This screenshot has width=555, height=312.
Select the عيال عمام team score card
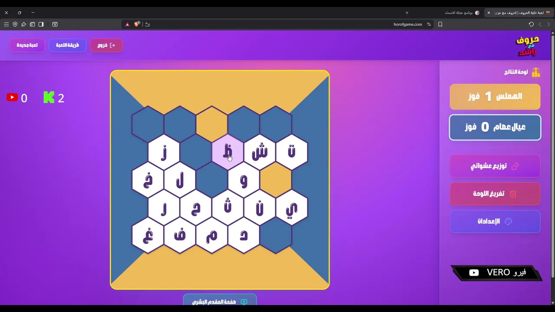pos(495,127)
